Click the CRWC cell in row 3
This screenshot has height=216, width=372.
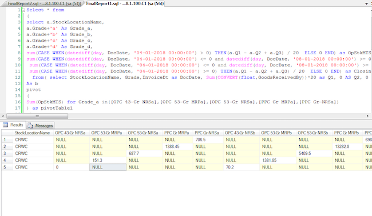(x=33, y=154)
